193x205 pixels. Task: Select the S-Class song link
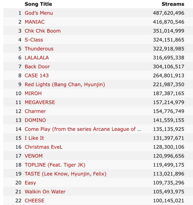pyautogui.click(x=34, y=40)
